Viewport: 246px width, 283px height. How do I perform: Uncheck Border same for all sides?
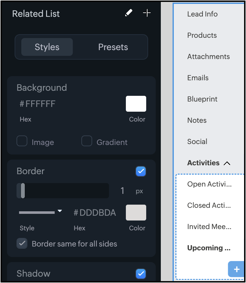coord(22,244)
